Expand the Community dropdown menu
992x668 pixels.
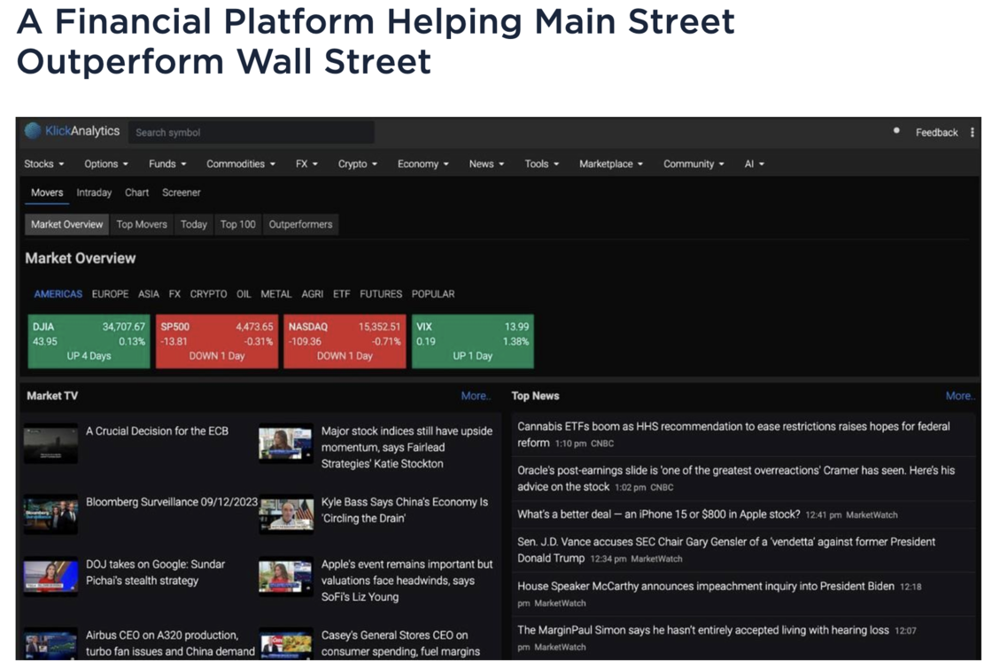(694, 164)
